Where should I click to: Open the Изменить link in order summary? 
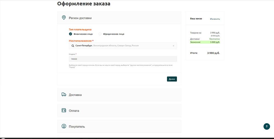(215, 19)
